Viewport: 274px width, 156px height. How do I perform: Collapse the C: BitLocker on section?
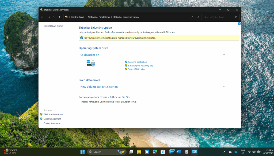click(224, 54)
